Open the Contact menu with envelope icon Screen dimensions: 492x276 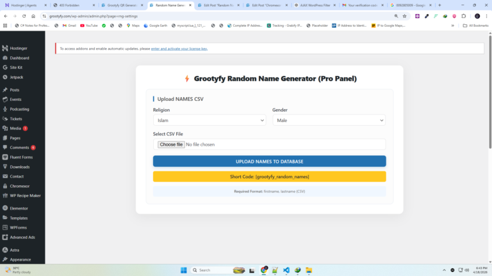point(17,176)
